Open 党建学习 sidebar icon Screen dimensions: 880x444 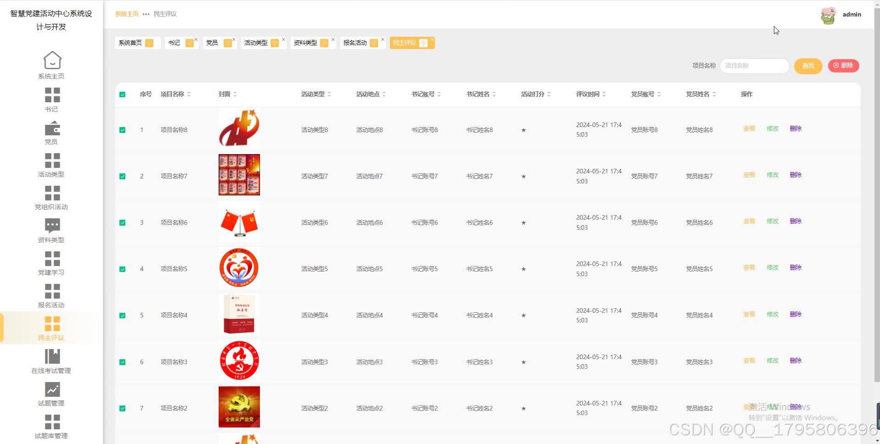tap(52, 259)
